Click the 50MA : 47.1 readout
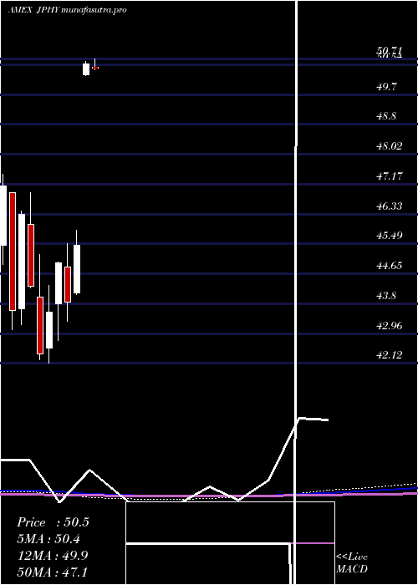The width and height of the screenshot is (418, 585). (x=52, y=572)
